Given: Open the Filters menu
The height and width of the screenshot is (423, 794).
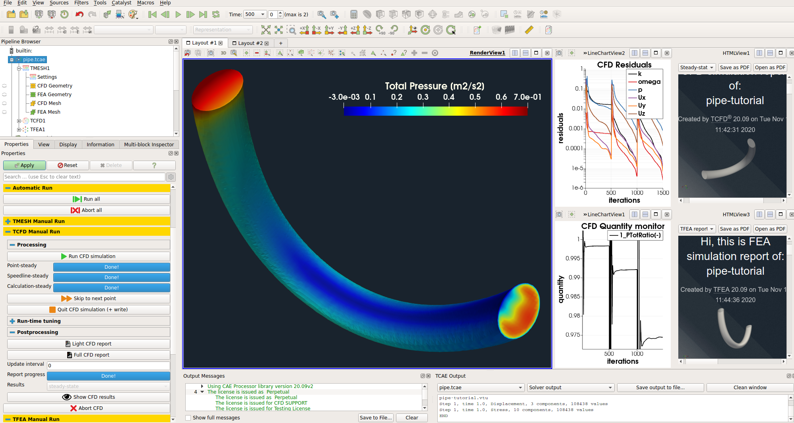Looking at the screenshot, I should click(81, 3).
